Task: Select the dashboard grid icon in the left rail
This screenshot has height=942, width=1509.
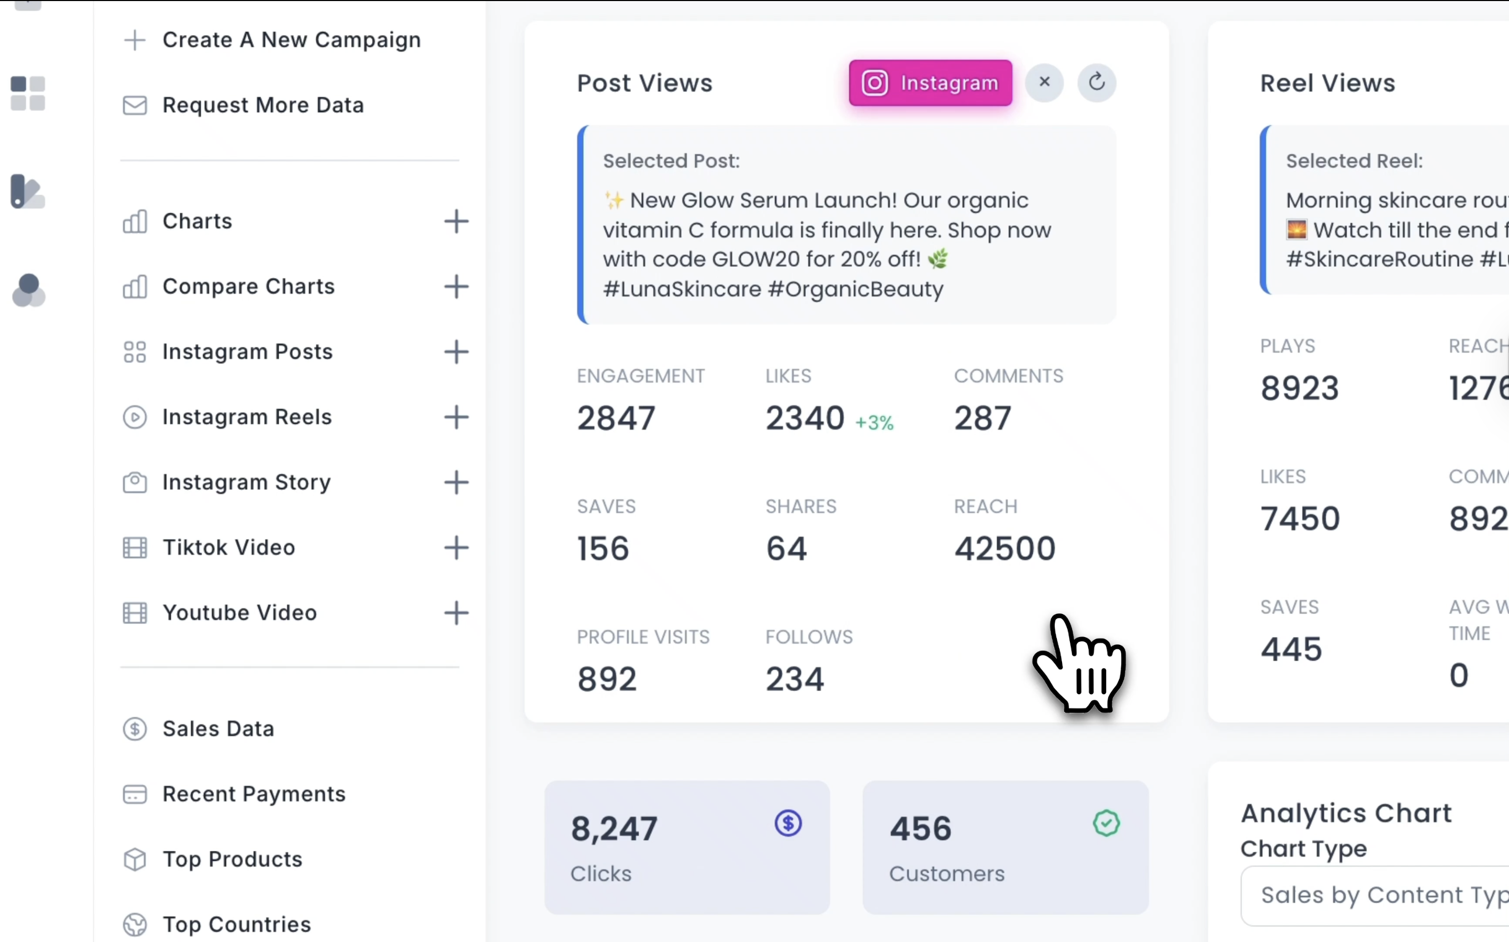Action: [27, 93]
